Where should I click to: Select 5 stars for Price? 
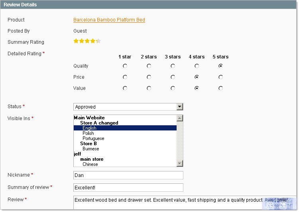coord(220,77)
